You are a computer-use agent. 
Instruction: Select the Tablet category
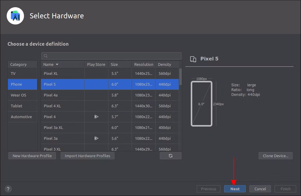23,106
